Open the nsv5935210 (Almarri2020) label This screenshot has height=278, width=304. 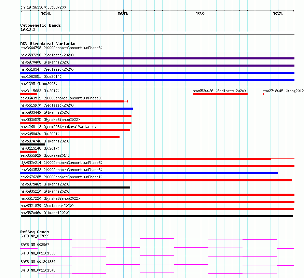click(x=45, y=191)
